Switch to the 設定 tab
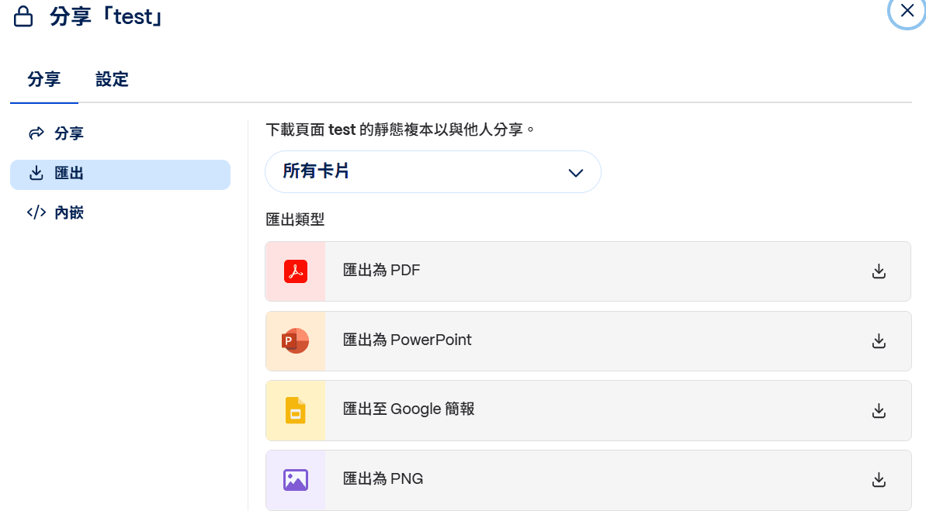926x511 pixels. point(112,79)
